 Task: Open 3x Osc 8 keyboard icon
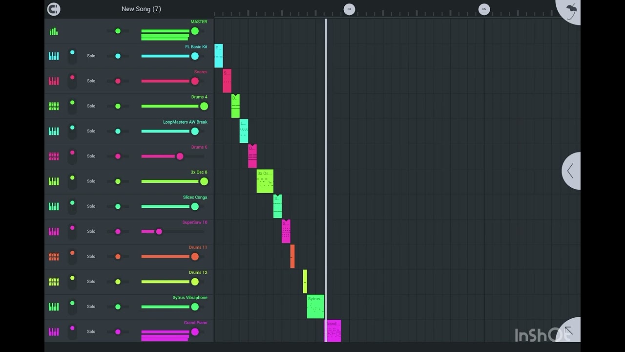[54, 181]
